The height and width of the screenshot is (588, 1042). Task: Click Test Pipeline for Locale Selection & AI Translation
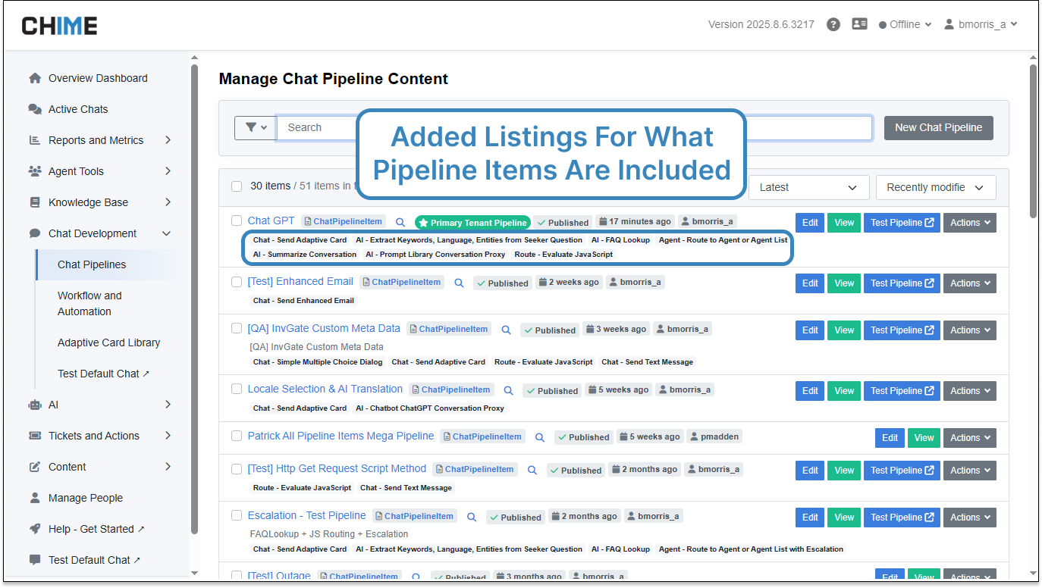click(902, 391)
